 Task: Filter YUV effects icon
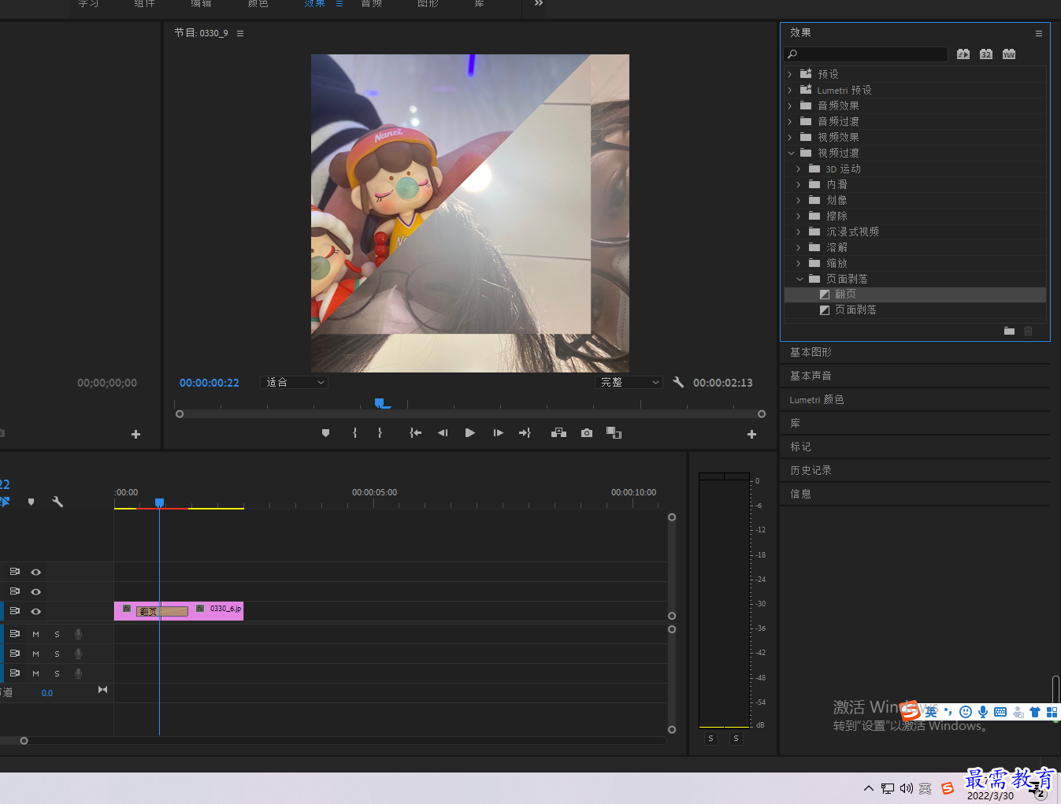1009,54
